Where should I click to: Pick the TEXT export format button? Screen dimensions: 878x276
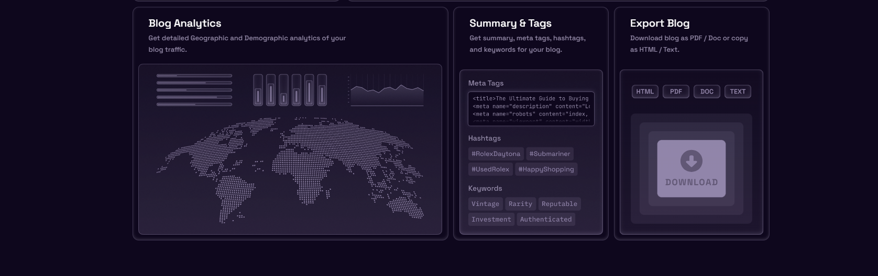[738, 91]
